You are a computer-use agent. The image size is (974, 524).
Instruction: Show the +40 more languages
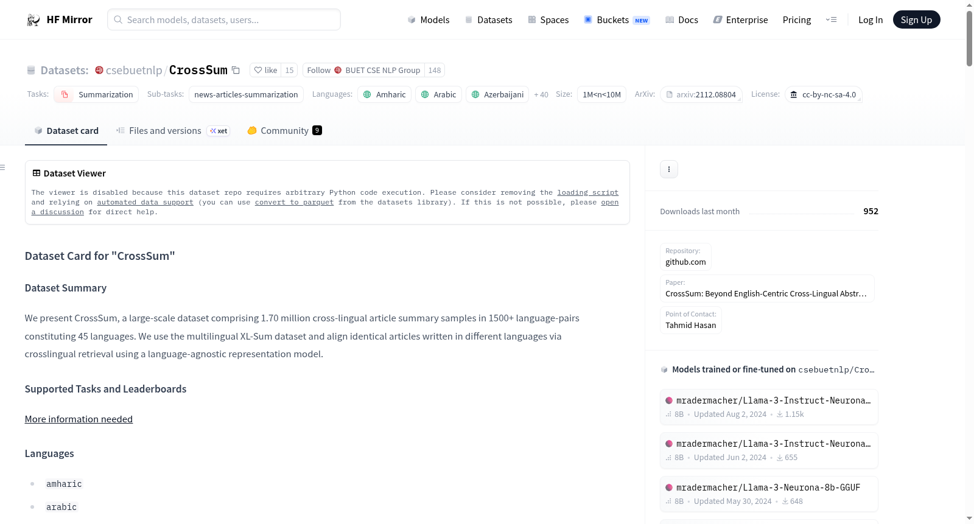pyautogui.click(x=541, y=94)
